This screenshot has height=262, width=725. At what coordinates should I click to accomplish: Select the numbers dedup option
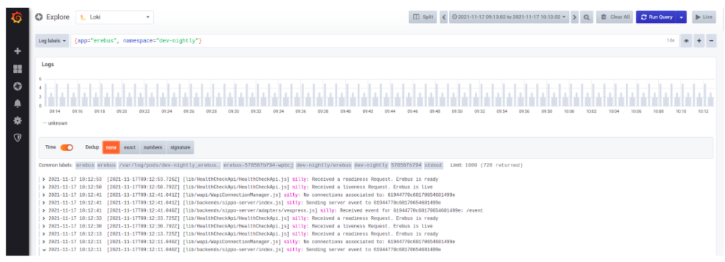coord(153,147)
